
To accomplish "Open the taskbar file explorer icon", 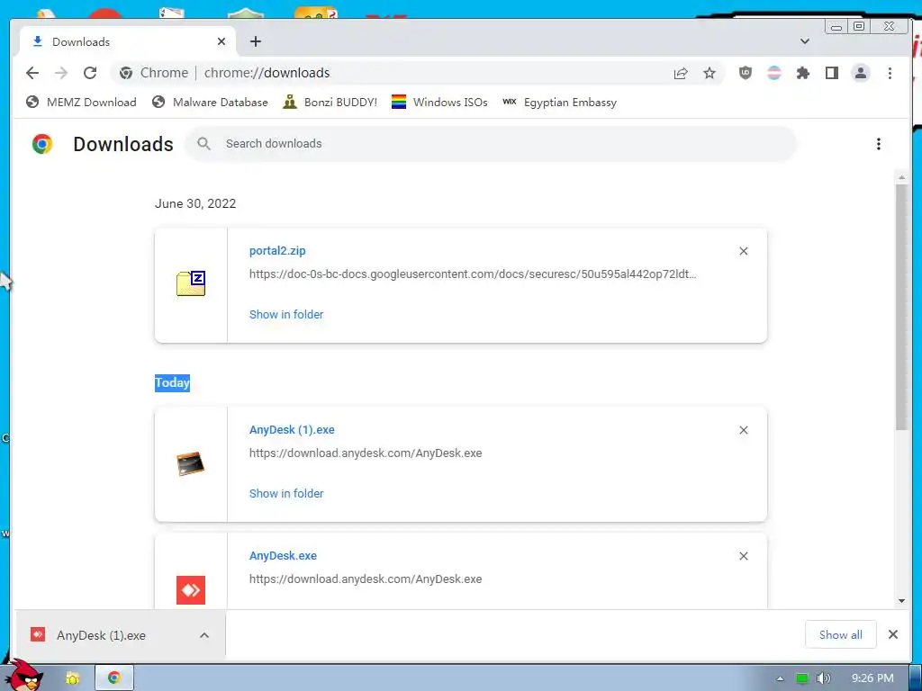I will [72, 678].
